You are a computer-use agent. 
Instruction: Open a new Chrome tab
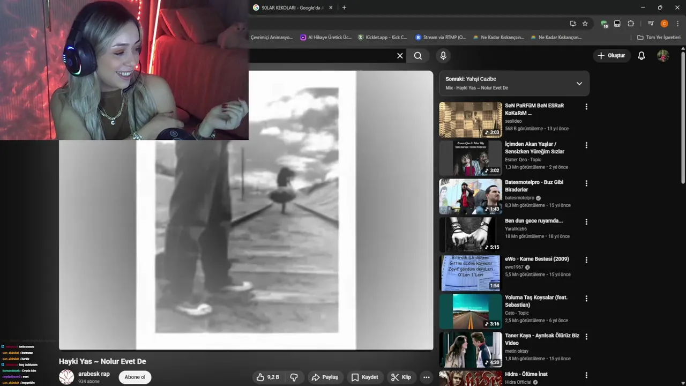[x=344, y=8]
